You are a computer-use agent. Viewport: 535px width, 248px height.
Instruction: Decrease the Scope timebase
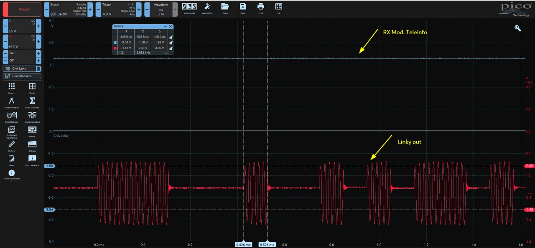(46, 9)
